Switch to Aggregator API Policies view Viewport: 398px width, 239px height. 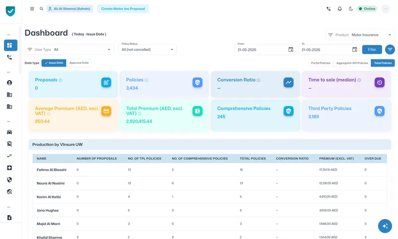pyautogui.click(x=352, y=63)
